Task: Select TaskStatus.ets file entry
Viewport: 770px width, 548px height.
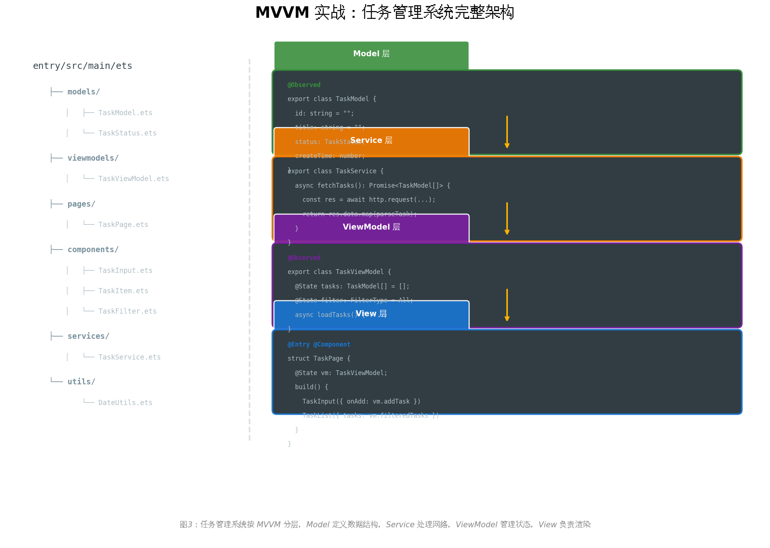Action: (127, 133)
